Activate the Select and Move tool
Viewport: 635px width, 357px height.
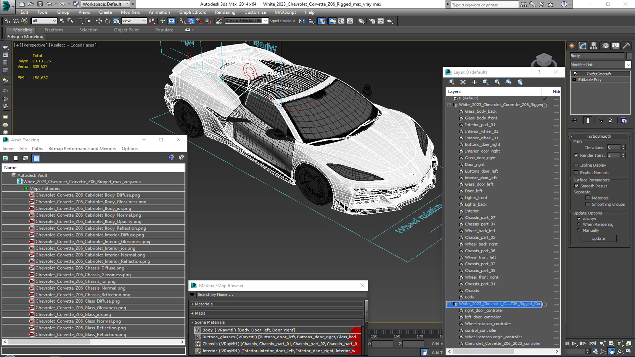[99, 21]
